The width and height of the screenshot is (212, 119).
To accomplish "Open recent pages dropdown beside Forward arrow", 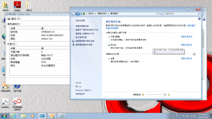I will pos(81,14).
